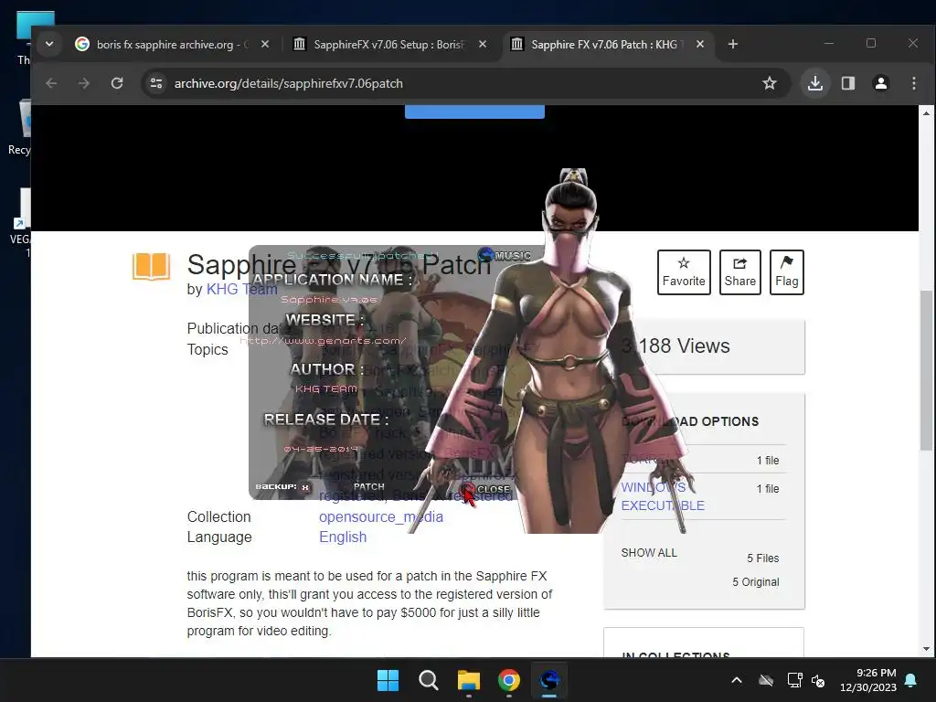Image resolution: width=936 pixels, height=702 pixels.
Task: Click the Share button
Action: coord(739,272)
